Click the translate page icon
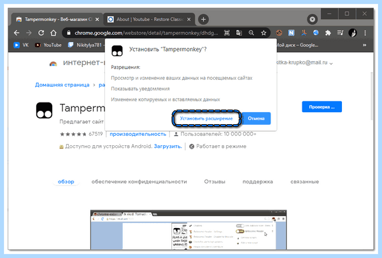Viewport: 382px width, 258px height. click(x=239, y=33)
